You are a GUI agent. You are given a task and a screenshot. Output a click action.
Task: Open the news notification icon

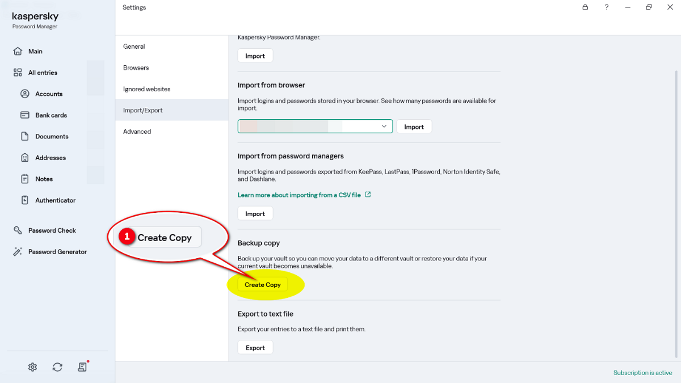click(x=82, y=367)
